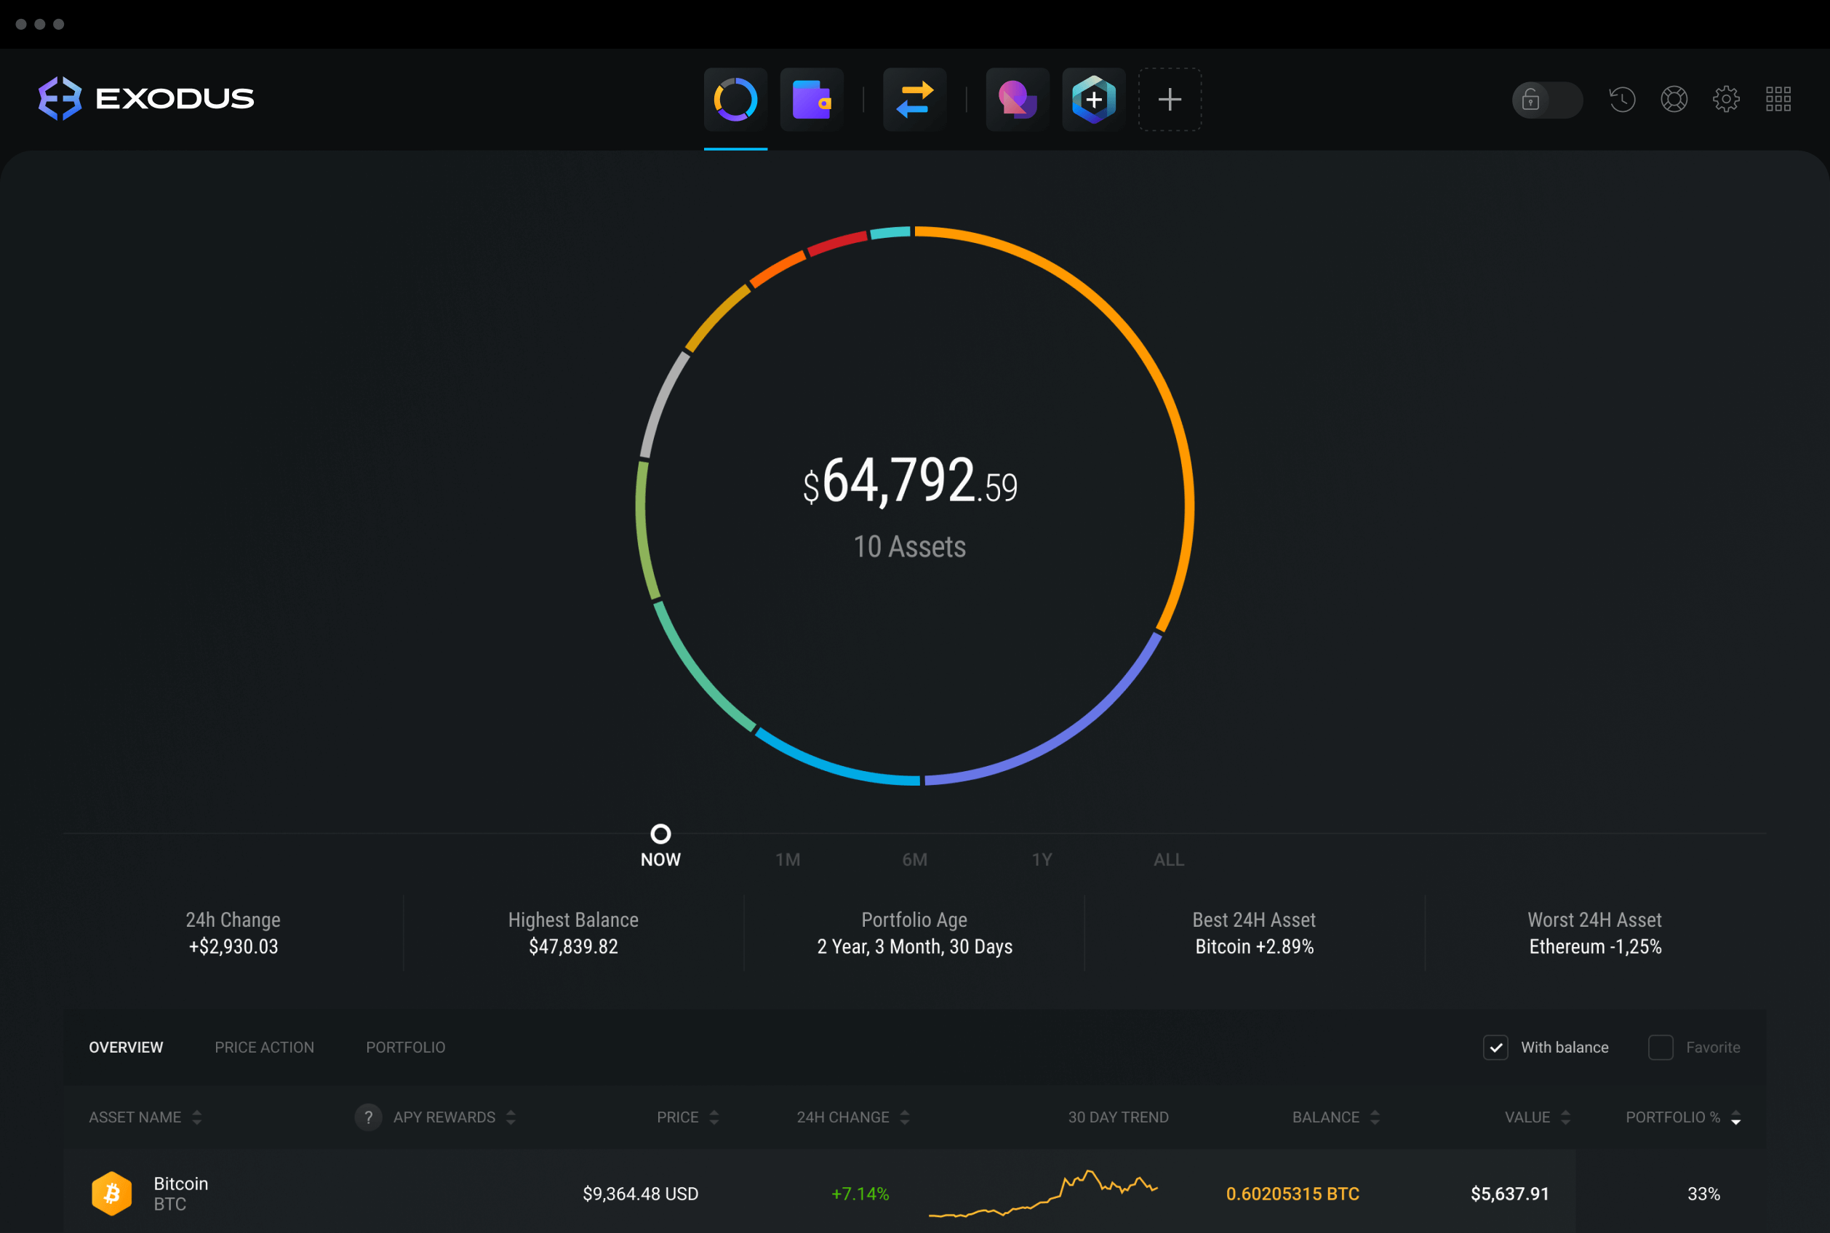Open the apps grid icon top-right

coord(1779,96)
